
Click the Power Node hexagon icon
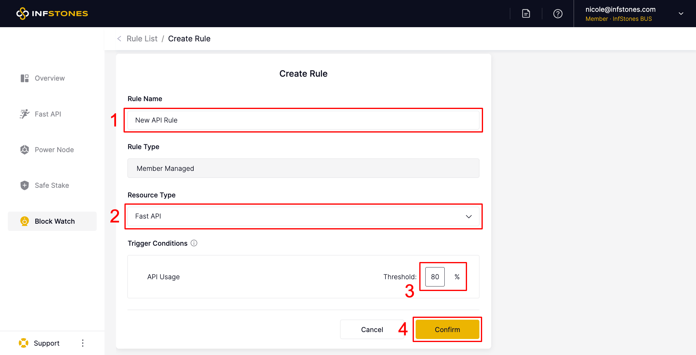24,150
